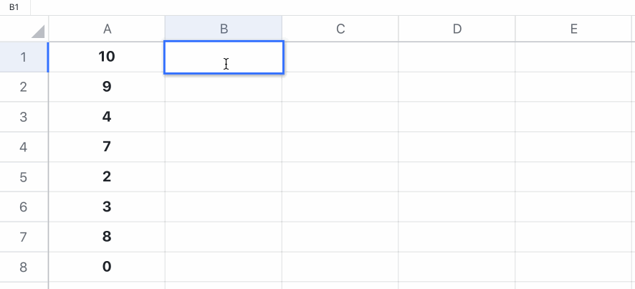This screenshot has width=635, height=289.
Task: Select row 6 header
Action: pyautogui.click(x=24, y=207)
